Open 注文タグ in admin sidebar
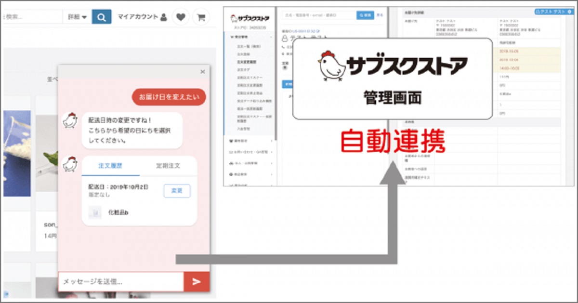Screen dimensions: 578x303 244,70
